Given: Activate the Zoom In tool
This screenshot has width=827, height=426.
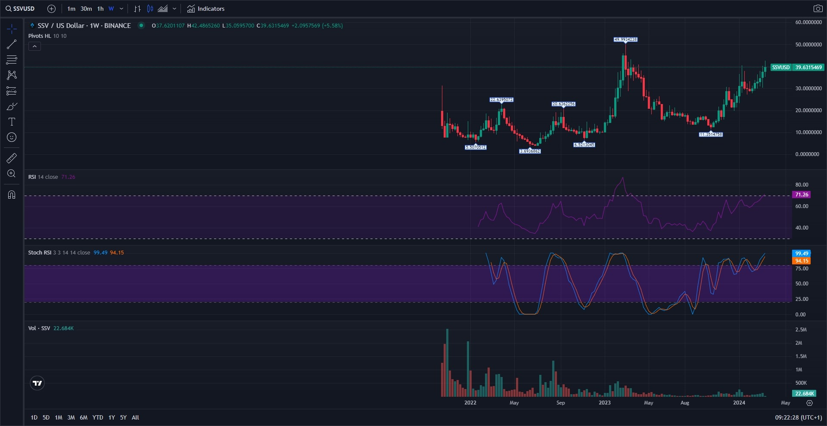Looking at the screenshot, I should (12, 174).
